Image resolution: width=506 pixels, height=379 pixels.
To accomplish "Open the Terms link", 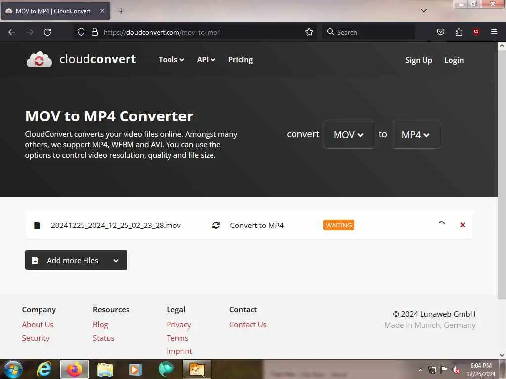I will 177,338.
